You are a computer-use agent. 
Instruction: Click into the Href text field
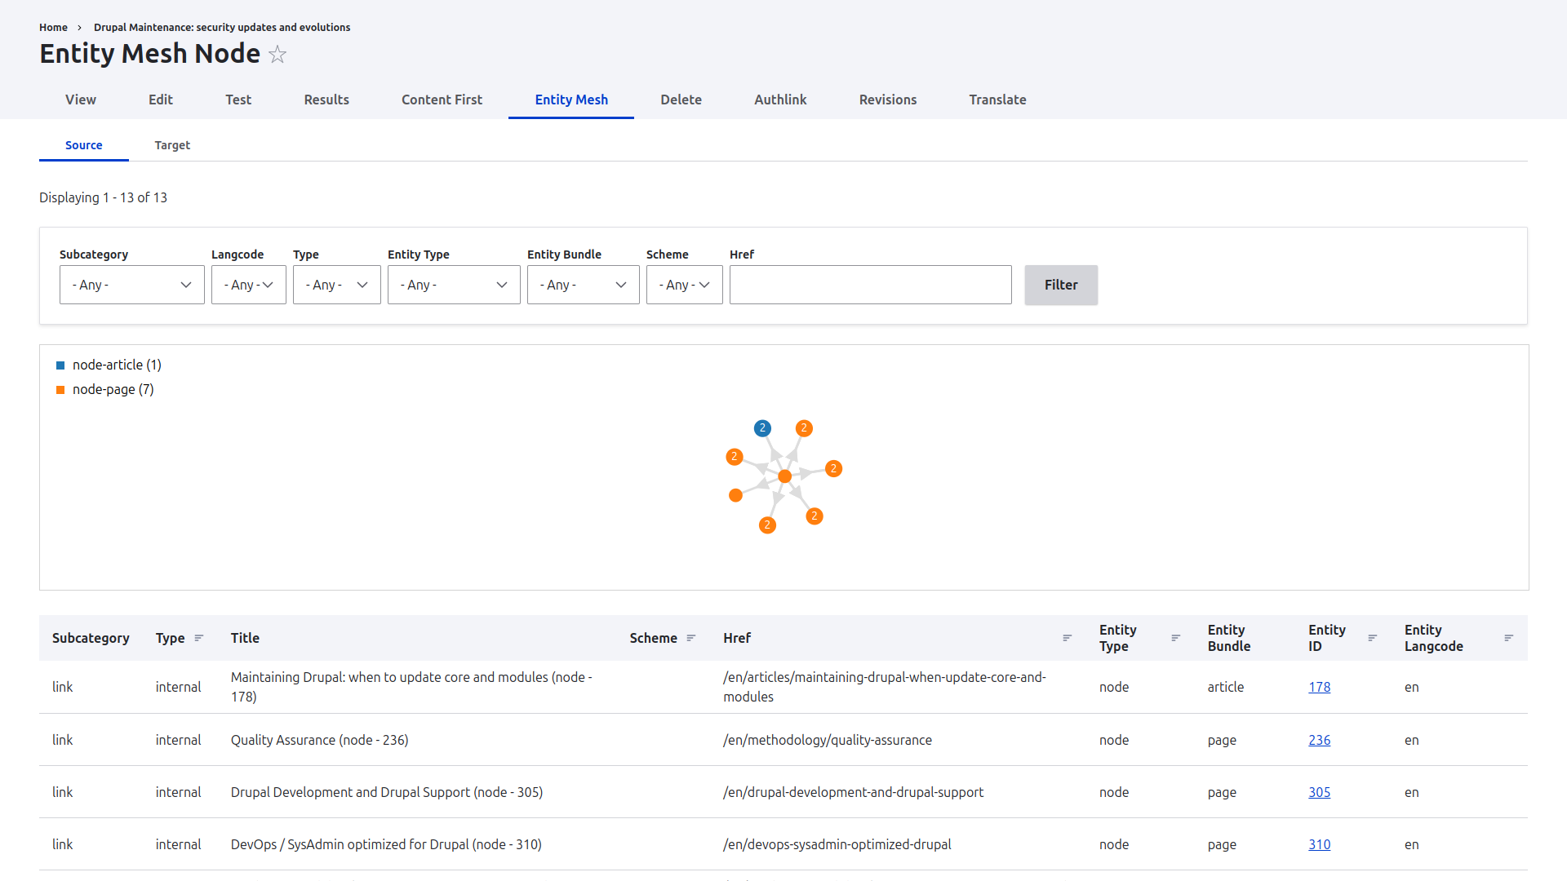(870, 285)
